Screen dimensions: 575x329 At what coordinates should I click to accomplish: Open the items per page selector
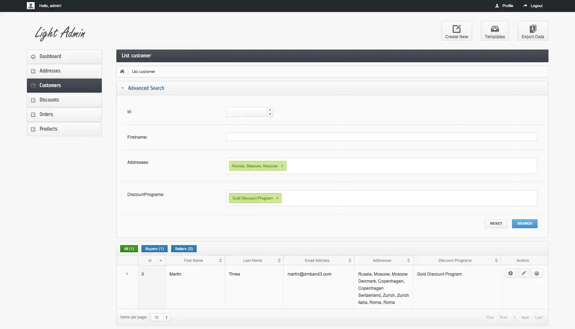coord(159,317)
